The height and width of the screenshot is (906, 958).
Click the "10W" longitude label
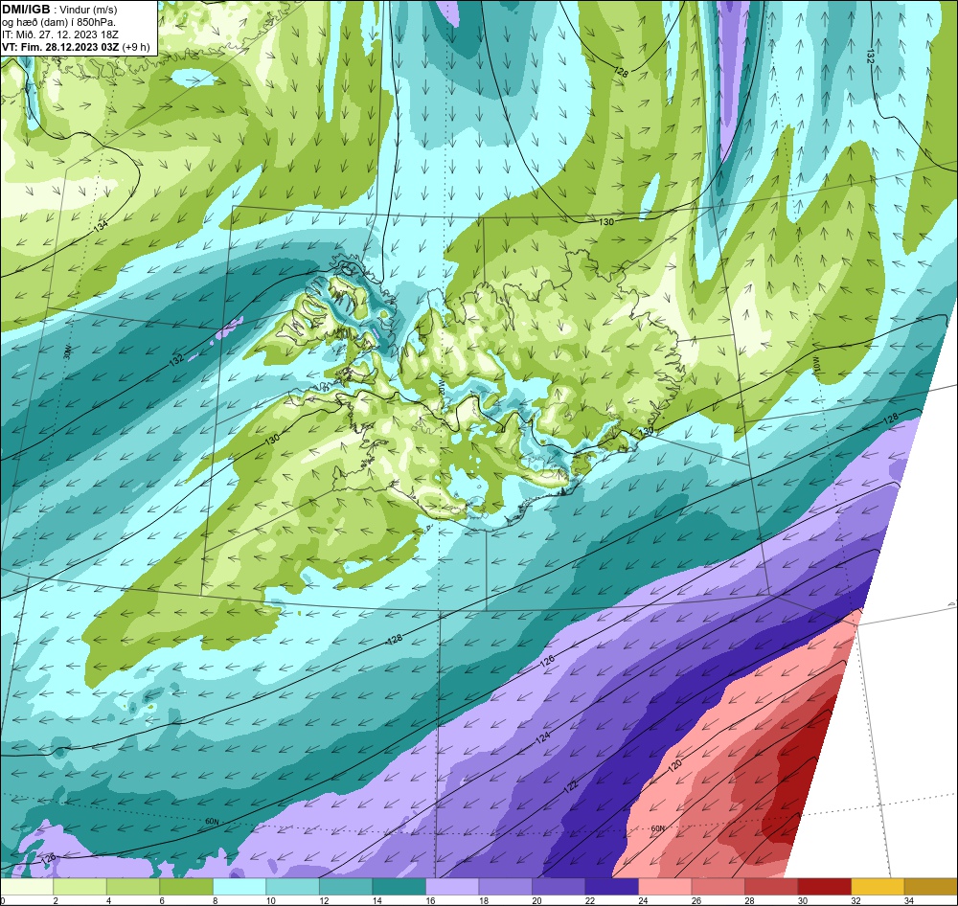815,363
